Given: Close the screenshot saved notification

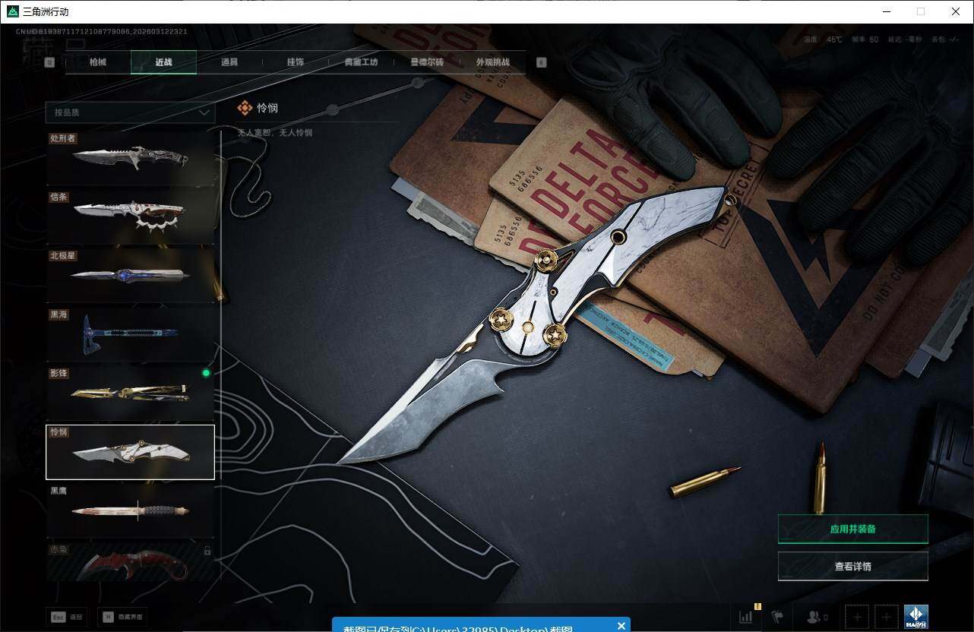Looking at the screenshot, I should pos(621,626).
